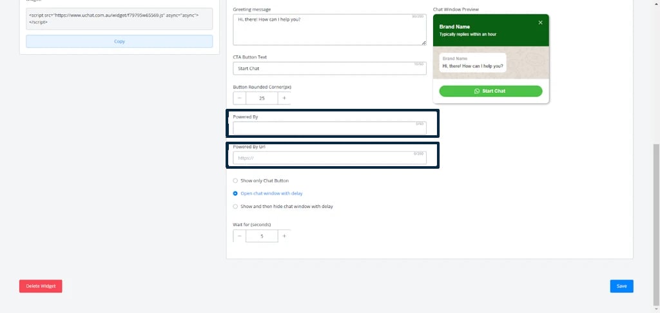
Task: Click the Brand Name preview header
Action: [454, 27]
